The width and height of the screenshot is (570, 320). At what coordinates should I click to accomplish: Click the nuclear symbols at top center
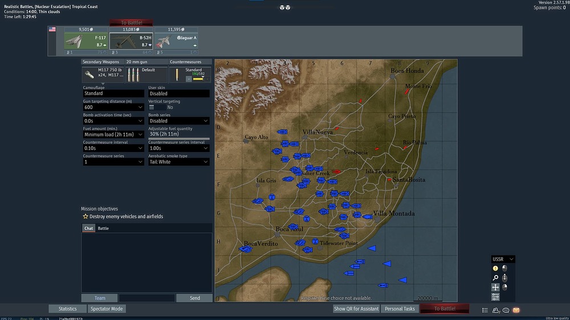[284, 7]
